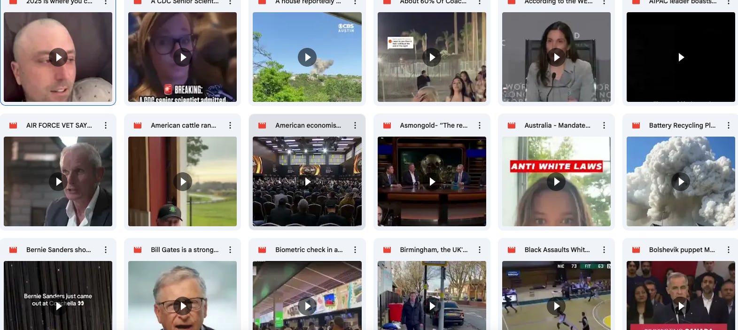
Task: Select the file name 'Bill Gates is a strong...'
Action: point(185,250)
